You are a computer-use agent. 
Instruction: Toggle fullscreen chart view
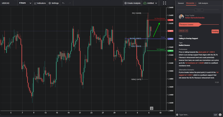tap(165, 3)
